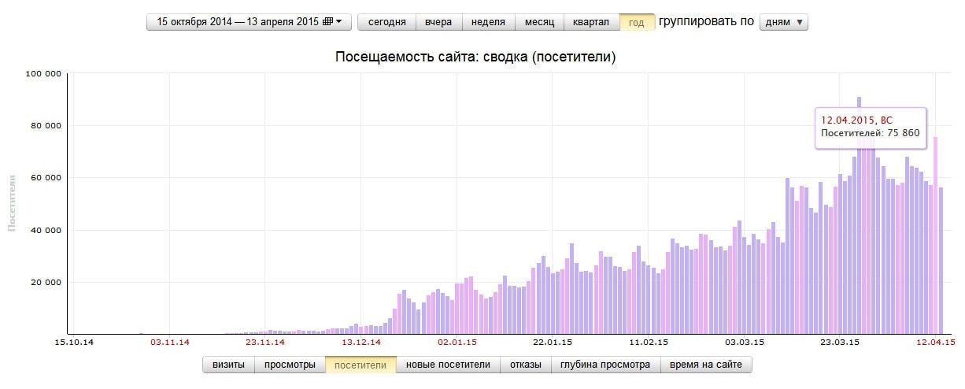Select the месяц period button
Image resolution: width=965 pixels, height=389 pixels.
click(539, 22)
